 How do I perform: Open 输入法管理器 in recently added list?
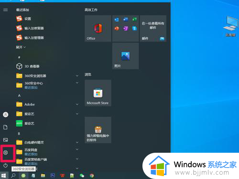[x=47, y=38]
